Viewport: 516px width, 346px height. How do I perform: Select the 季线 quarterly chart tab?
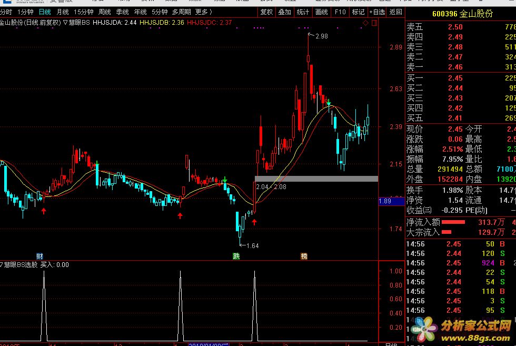[x=122, y=12]
